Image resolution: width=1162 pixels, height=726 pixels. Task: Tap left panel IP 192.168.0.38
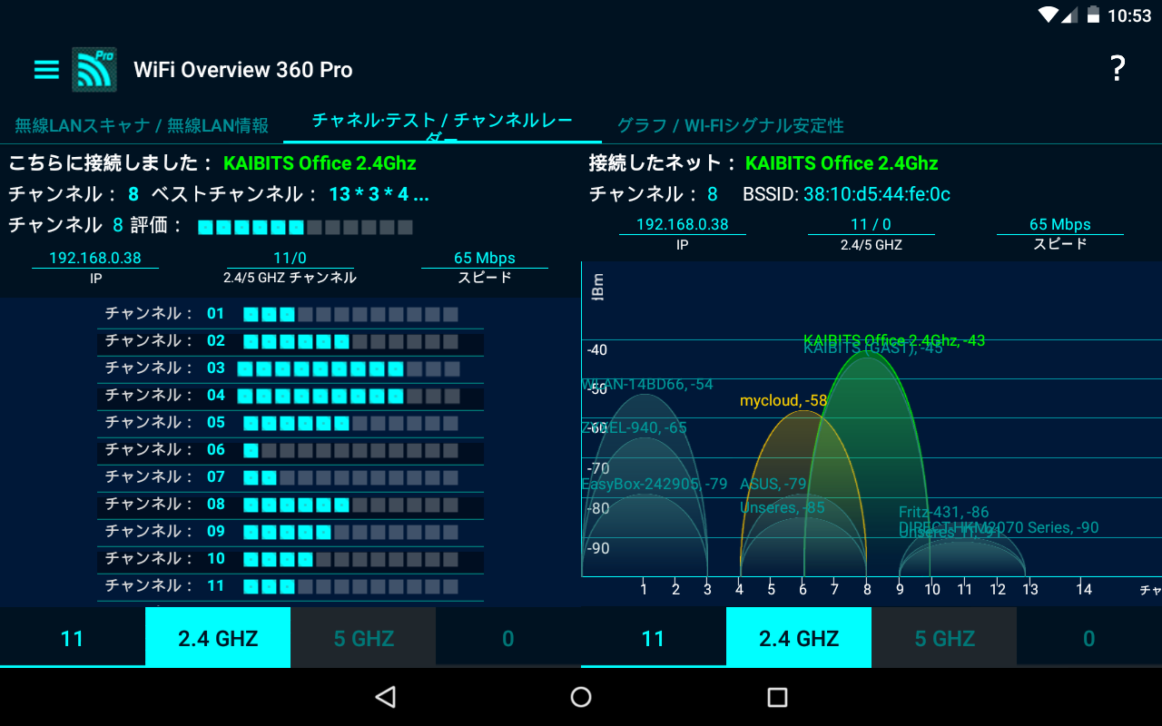click(95, 258)
